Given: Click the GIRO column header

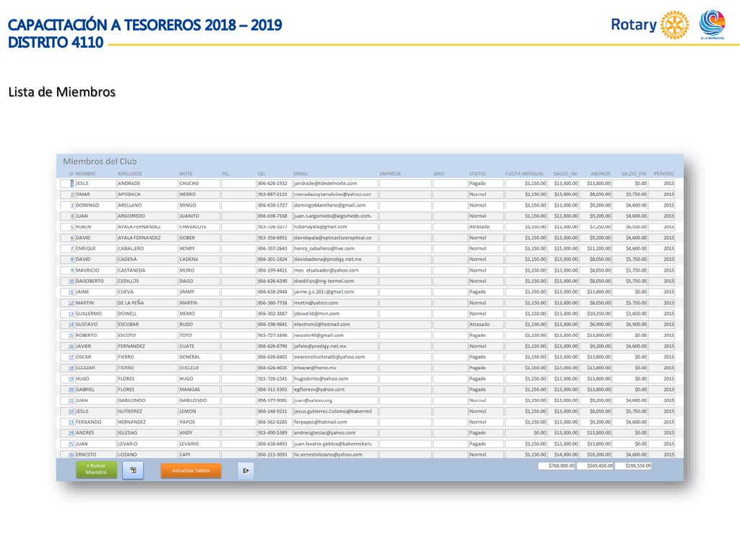Looking at the screenshot, I should pos(439,173).
